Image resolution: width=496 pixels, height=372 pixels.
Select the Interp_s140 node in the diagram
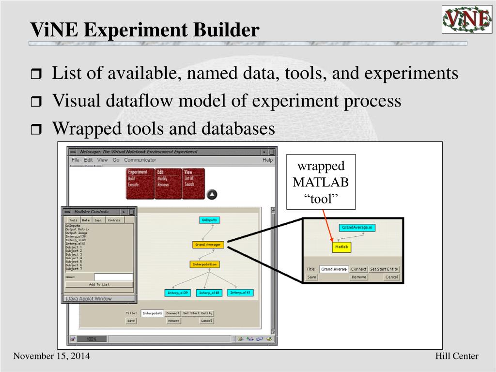pos(209,293)
